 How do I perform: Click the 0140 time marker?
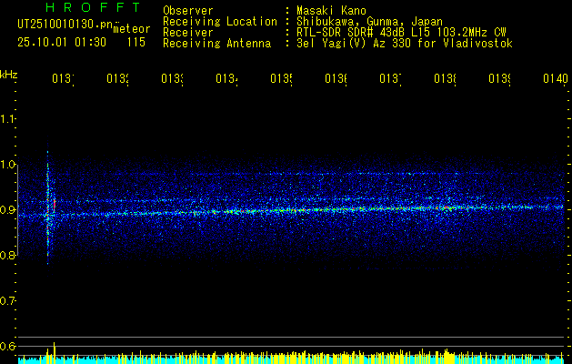556,78
